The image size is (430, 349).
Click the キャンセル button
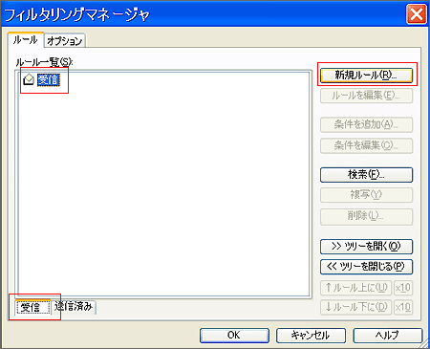point(311,336)
